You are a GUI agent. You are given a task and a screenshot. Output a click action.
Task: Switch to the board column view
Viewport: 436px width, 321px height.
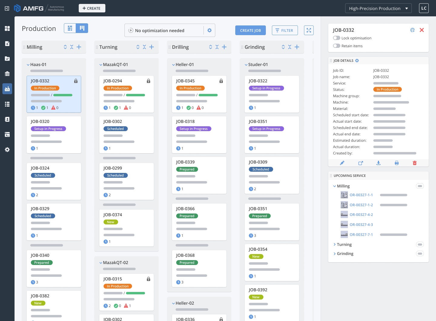pos(82,28)
